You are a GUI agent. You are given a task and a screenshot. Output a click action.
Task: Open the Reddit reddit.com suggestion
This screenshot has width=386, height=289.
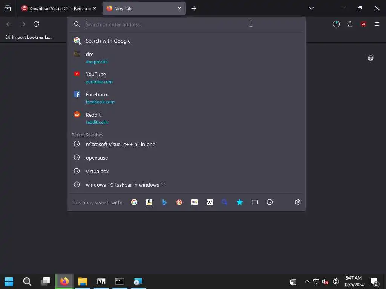coord(186,118)
